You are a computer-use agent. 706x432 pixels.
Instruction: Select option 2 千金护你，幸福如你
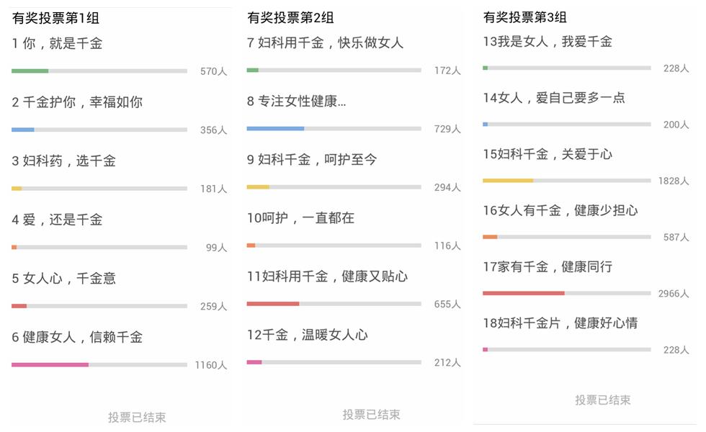pos(77,102)
